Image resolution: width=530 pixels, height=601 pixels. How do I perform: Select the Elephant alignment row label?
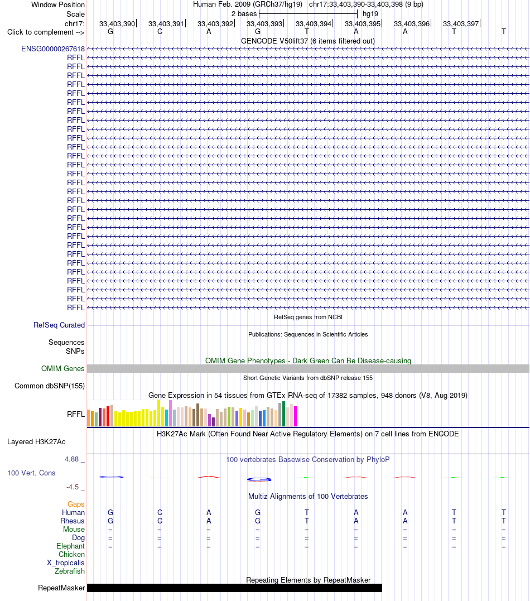tap(70, 546)
